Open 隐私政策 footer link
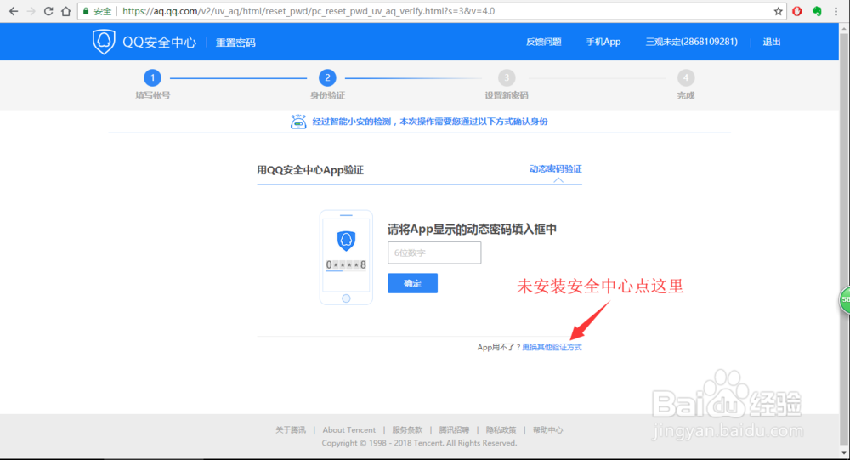 (x=501, y=429)
